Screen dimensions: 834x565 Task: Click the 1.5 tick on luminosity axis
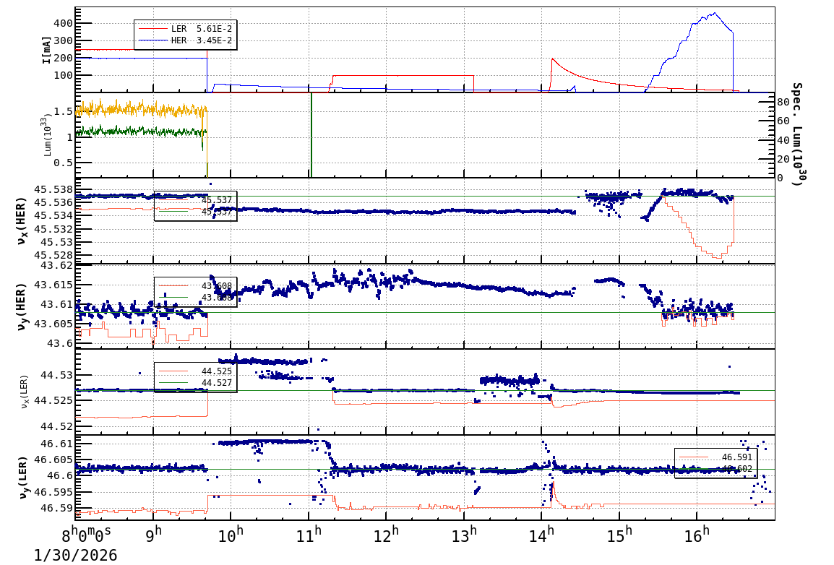click(63, 111)
